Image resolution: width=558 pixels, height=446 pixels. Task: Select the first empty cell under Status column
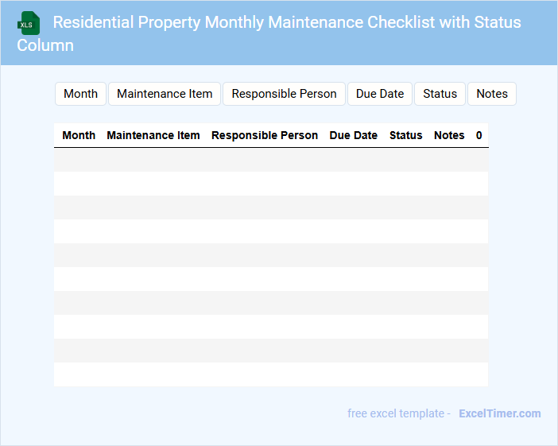406,160
